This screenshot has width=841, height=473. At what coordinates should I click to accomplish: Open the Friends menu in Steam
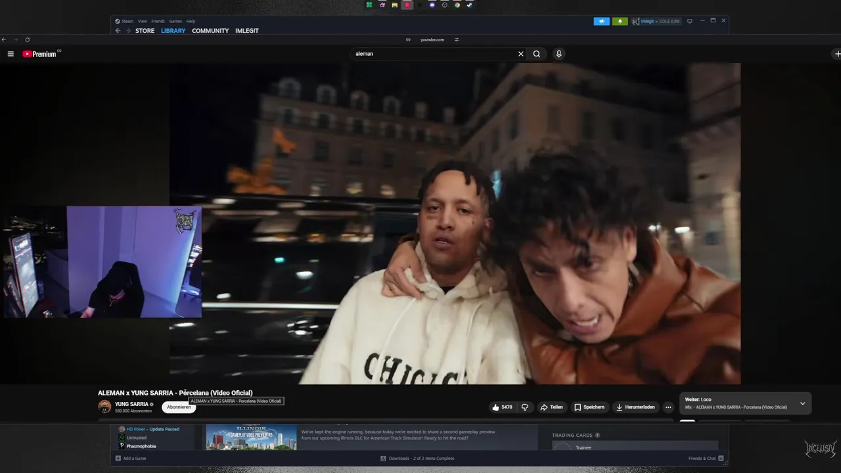tap(158, 21)
